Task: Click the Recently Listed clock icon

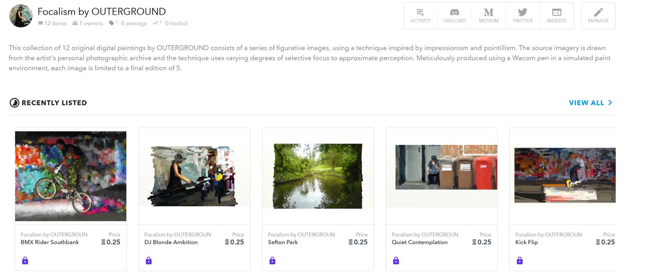Action: coord(14,103)
